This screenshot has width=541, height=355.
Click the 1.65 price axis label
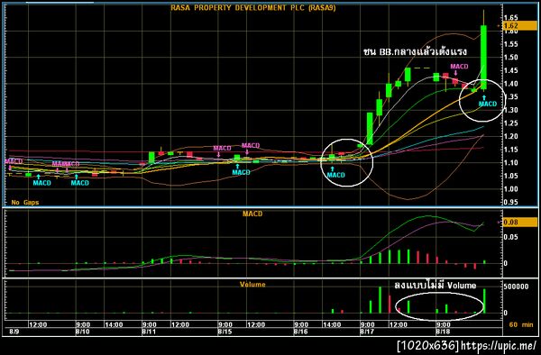point(511,18)
